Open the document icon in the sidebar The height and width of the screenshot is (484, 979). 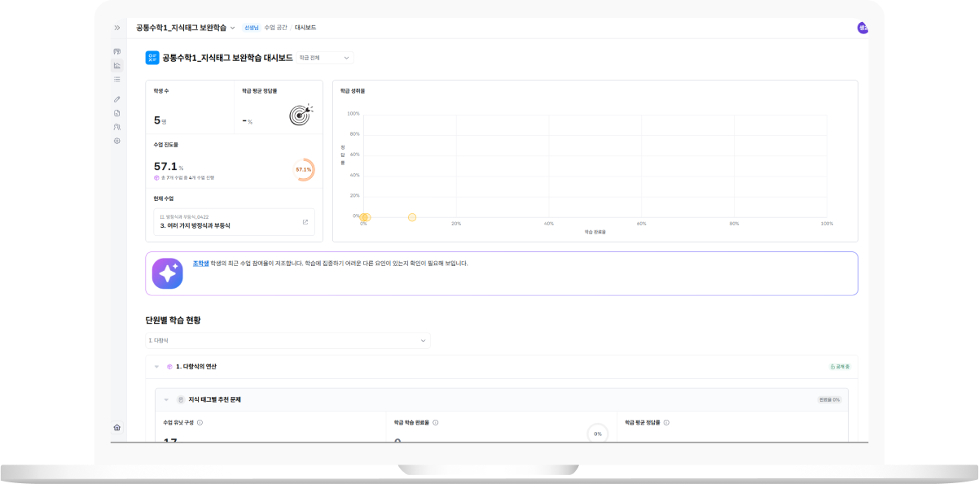[x=116, y=113]
